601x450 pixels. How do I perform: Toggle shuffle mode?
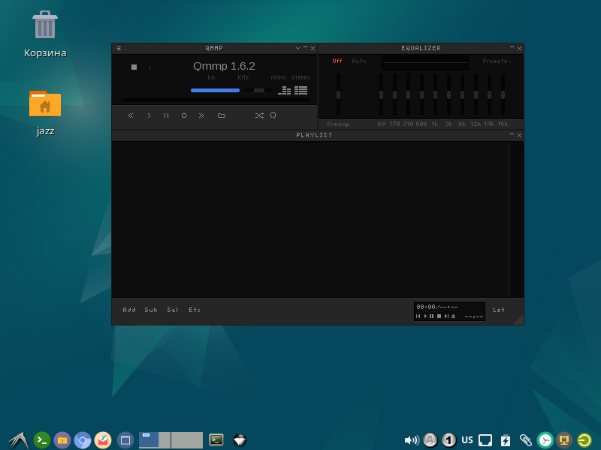click(259, 115)
